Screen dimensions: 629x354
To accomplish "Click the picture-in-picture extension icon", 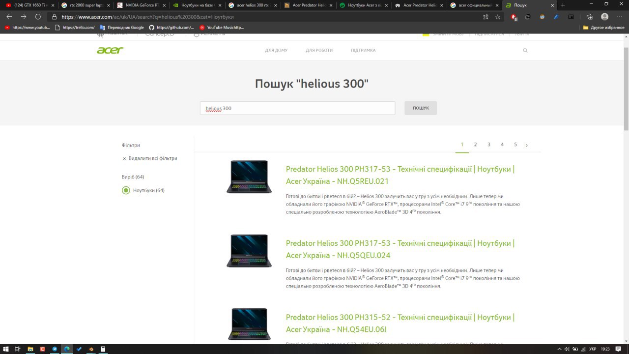I will tap(571, 16).
